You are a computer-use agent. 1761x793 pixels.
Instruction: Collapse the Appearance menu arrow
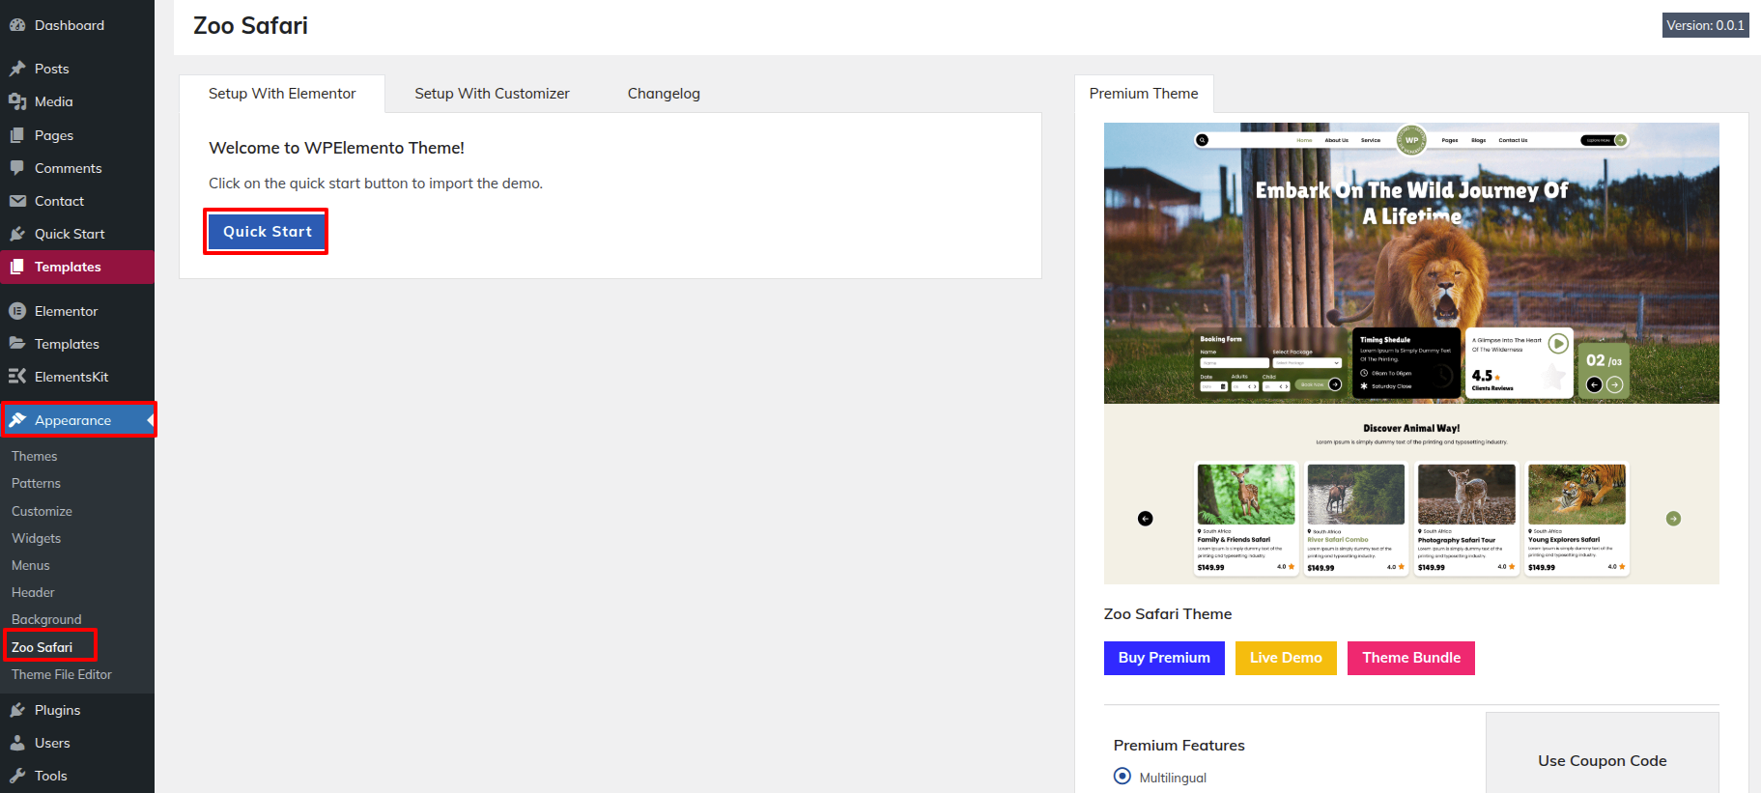click(x=150, y=420)
